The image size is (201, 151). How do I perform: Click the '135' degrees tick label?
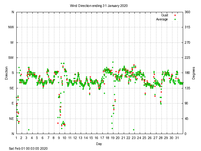click(x=187, y=88)
